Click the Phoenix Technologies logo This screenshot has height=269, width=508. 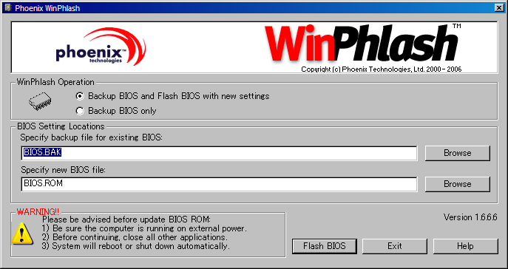[101, 47]
